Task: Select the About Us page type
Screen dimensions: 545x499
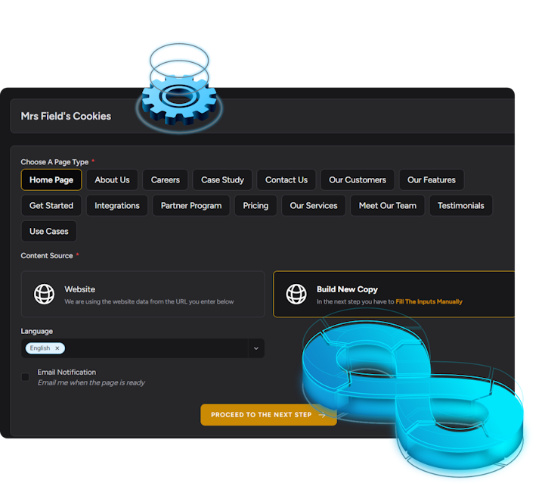Action: (x=112, y=180)
